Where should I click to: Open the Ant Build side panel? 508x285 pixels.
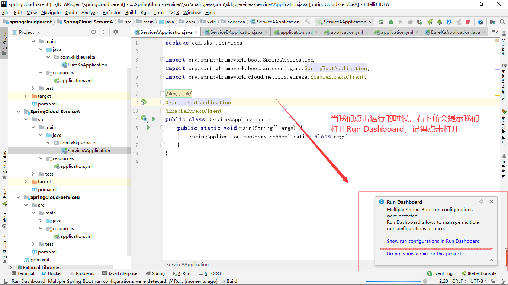(x=504, y=166)
